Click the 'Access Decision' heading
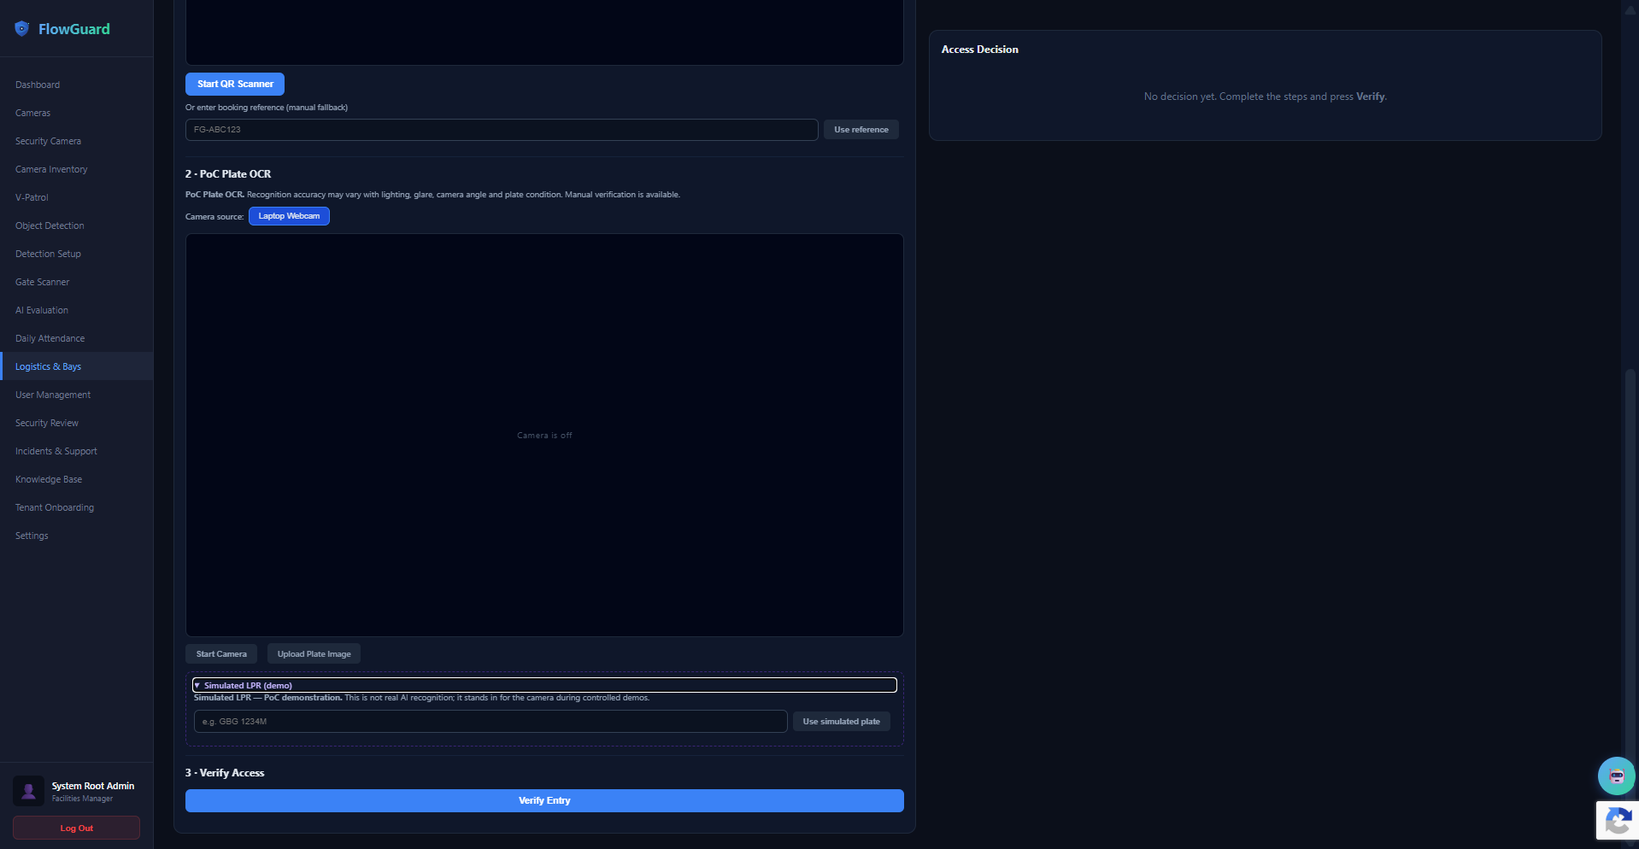Viewport: 1639px width, 849px height. pos(980,50)
